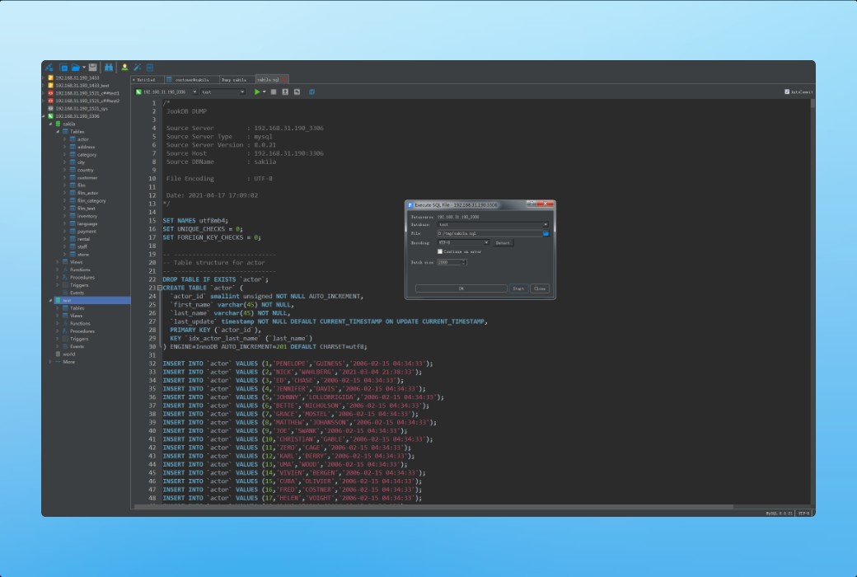Viewport: 857px width, 577px height.
Task: Decrease Batch size with the stepper
Action: [464, 264]
